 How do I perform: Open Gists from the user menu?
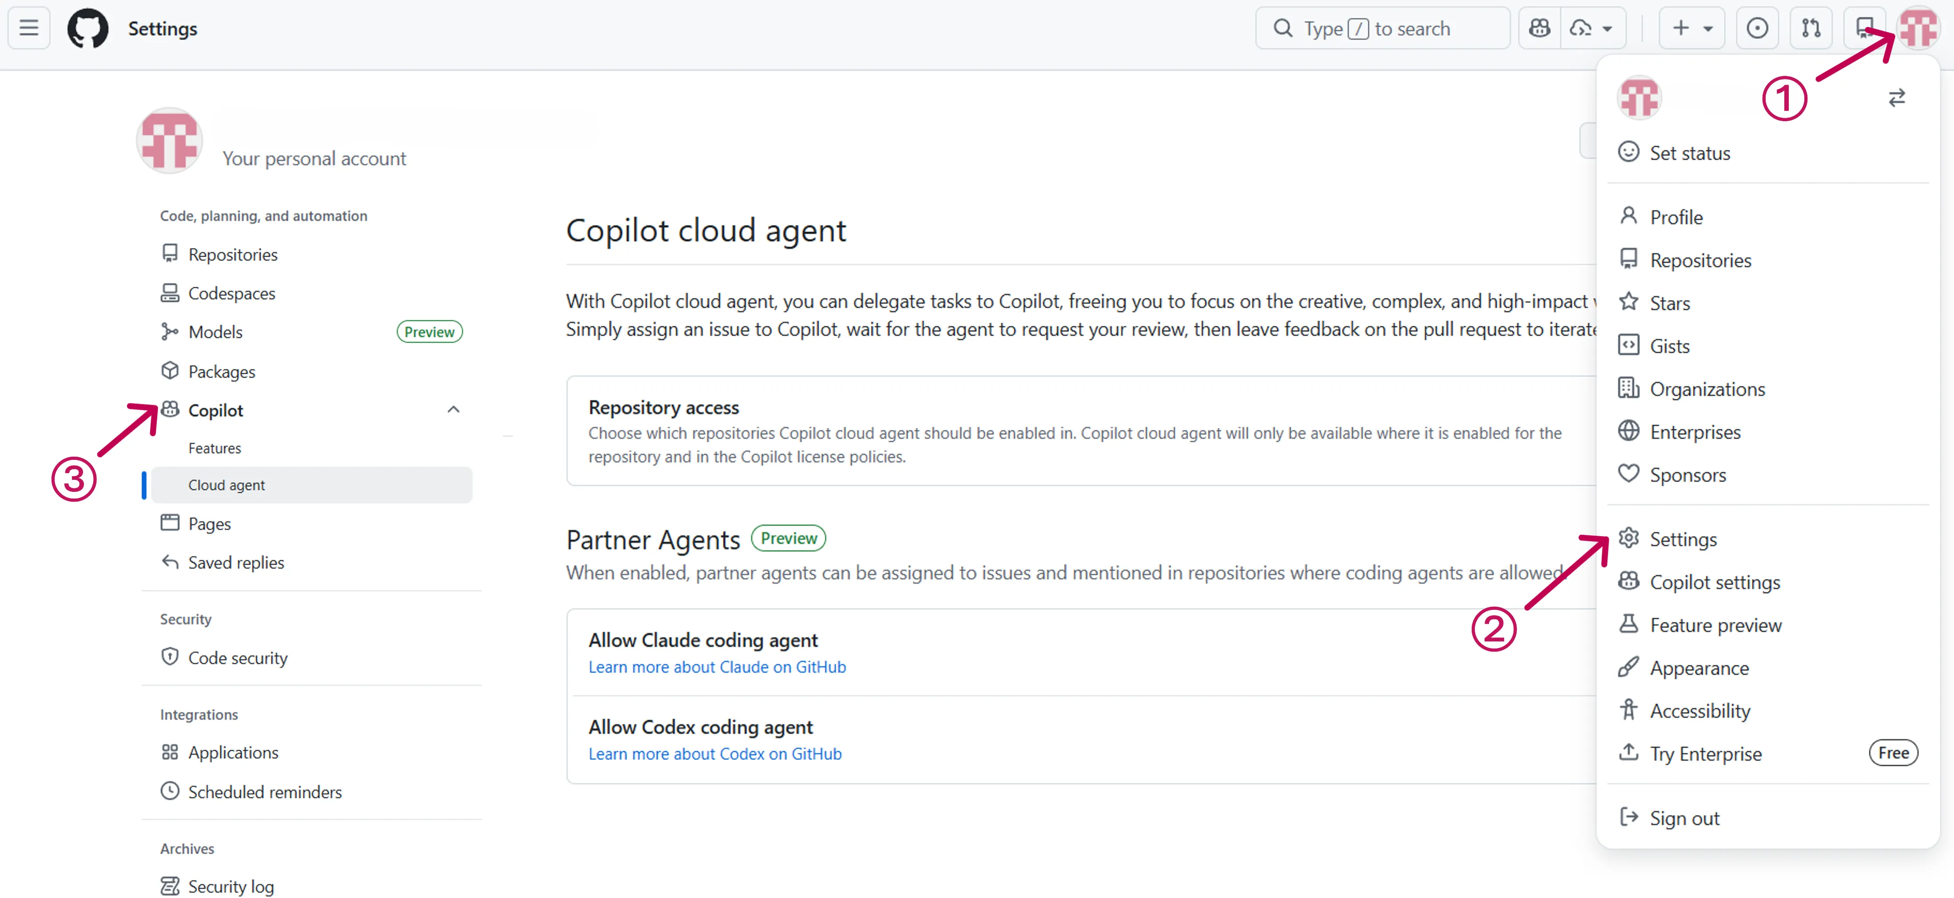pyautogui.click(x=1767, y=346)
